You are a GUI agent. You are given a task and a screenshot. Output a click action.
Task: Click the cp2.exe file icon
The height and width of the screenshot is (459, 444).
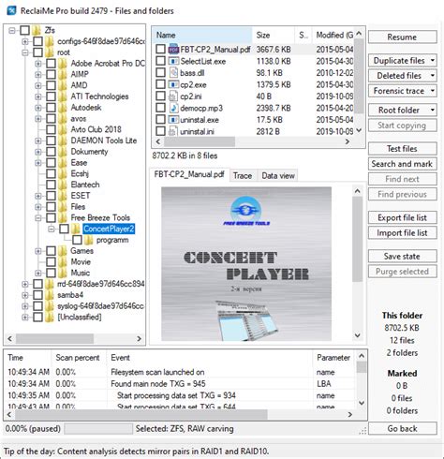[173, 84]
